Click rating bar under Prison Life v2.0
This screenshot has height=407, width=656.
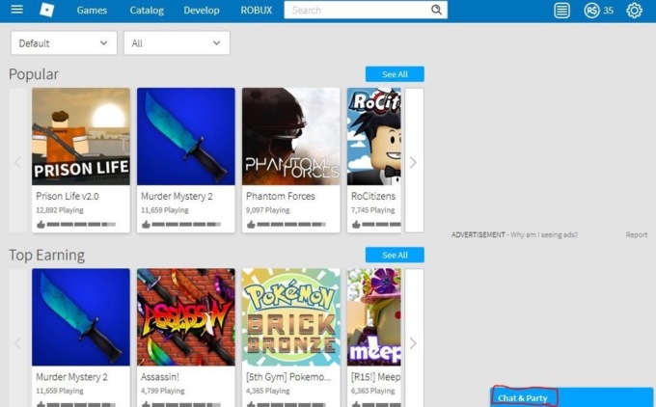click(x=81, y=225)
